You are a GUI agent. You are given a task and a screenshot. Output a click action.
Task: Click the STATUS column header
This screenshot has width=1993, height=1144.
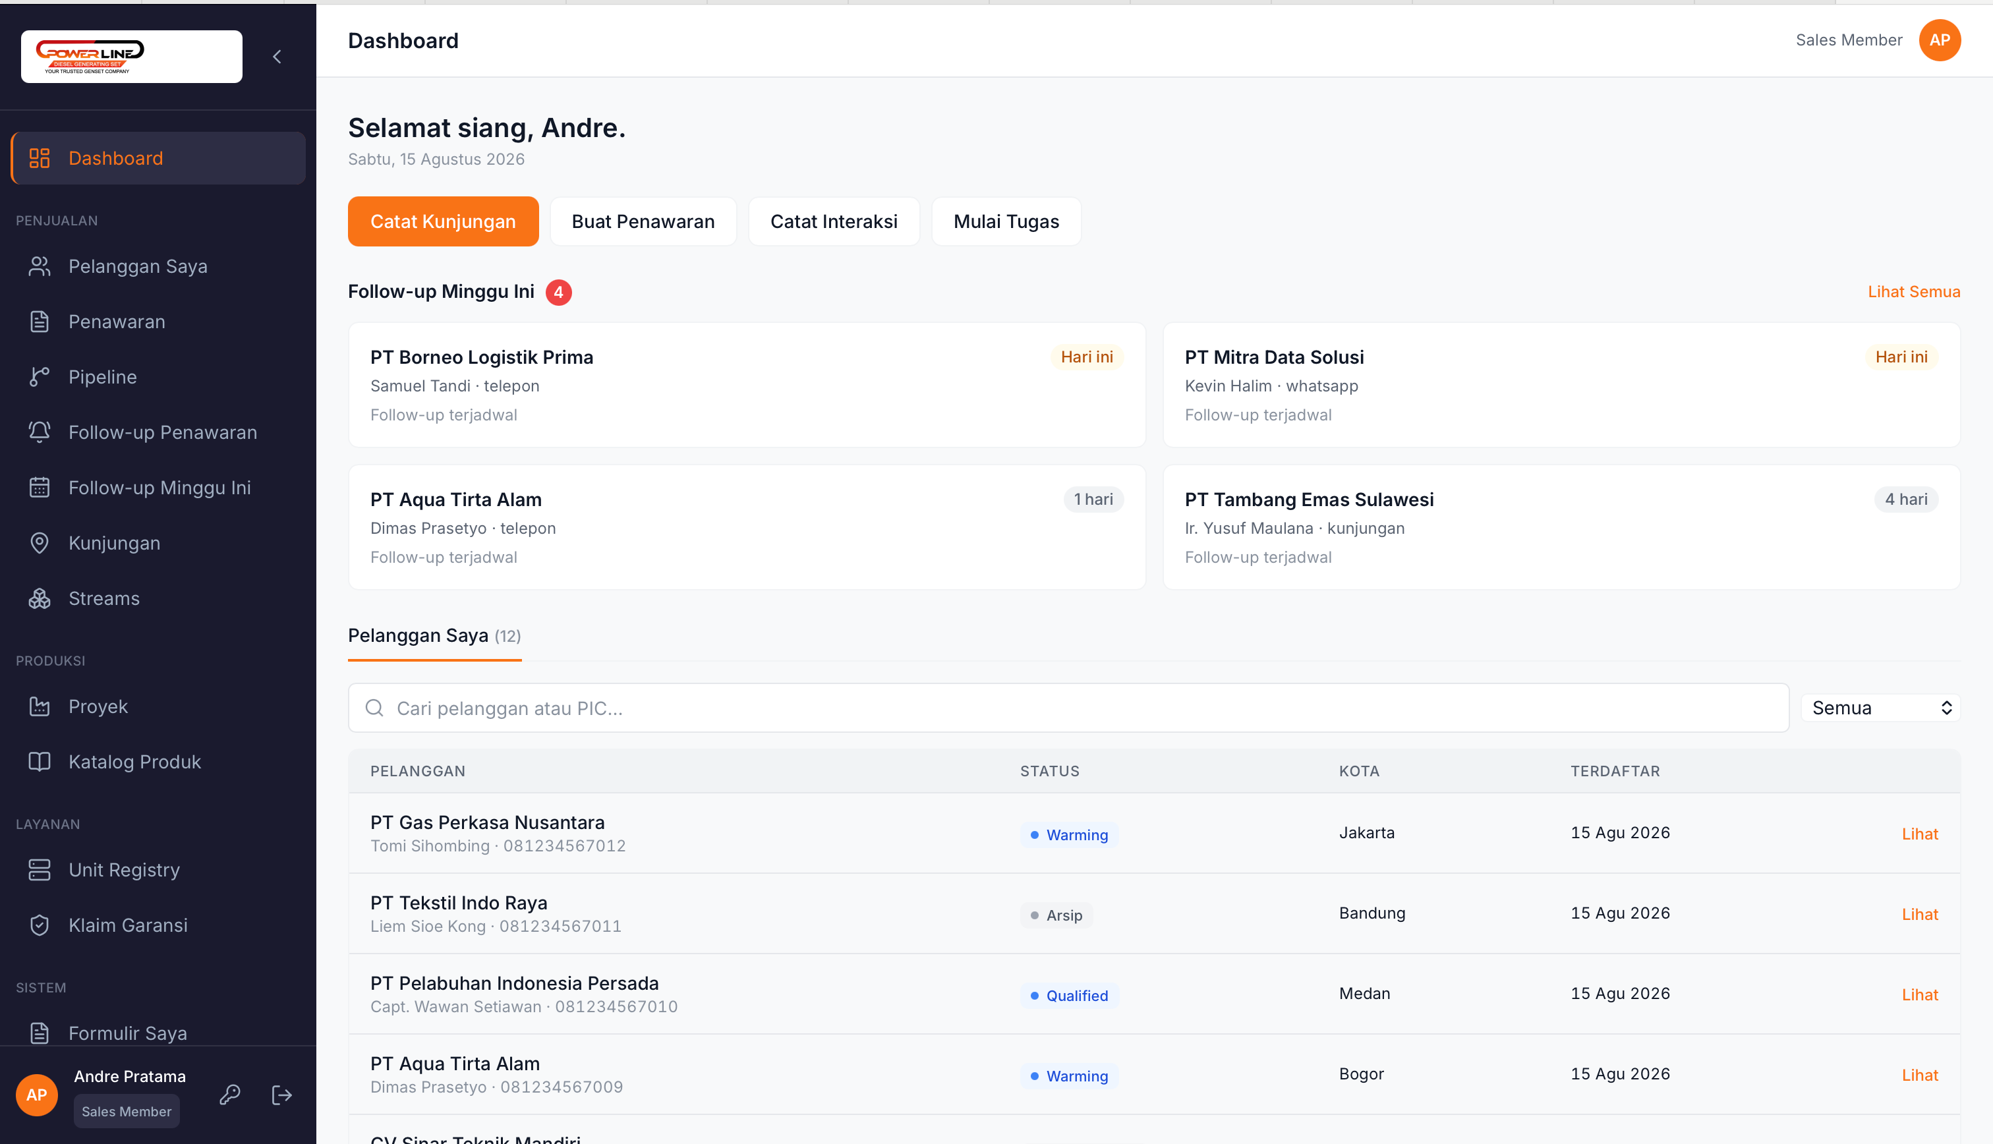coord(1049,771)
